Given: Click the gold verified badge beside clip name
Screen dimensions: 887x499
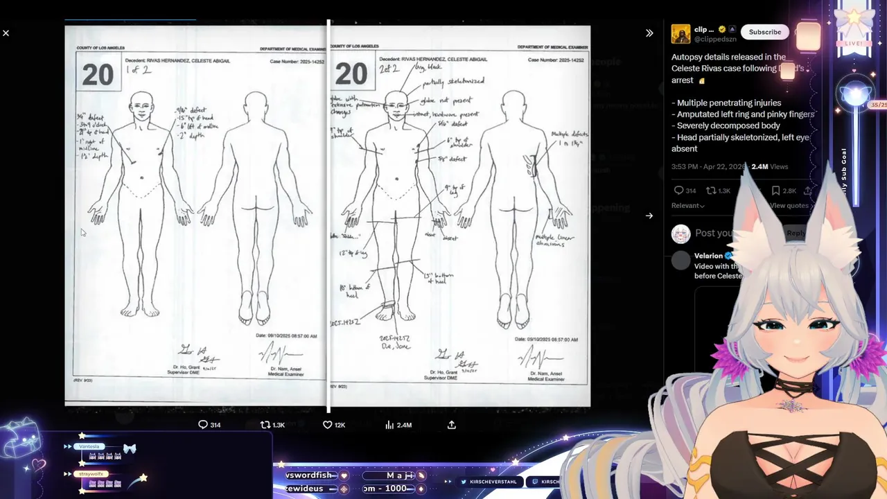Looking at the screenshot, I should 721,30.
